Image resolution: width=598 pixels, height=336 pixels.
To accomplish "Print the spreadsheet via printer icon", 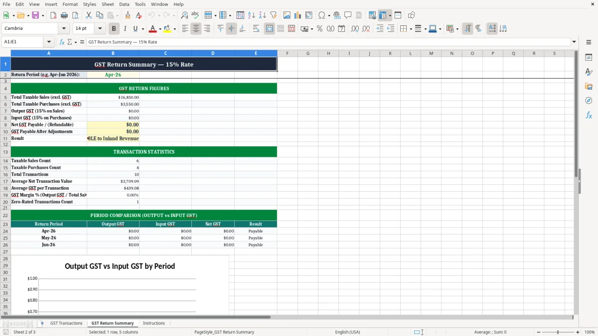I will click(64, 15).
